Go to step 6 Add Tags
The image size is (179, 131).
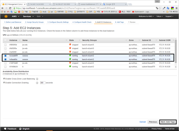[120, 22]
